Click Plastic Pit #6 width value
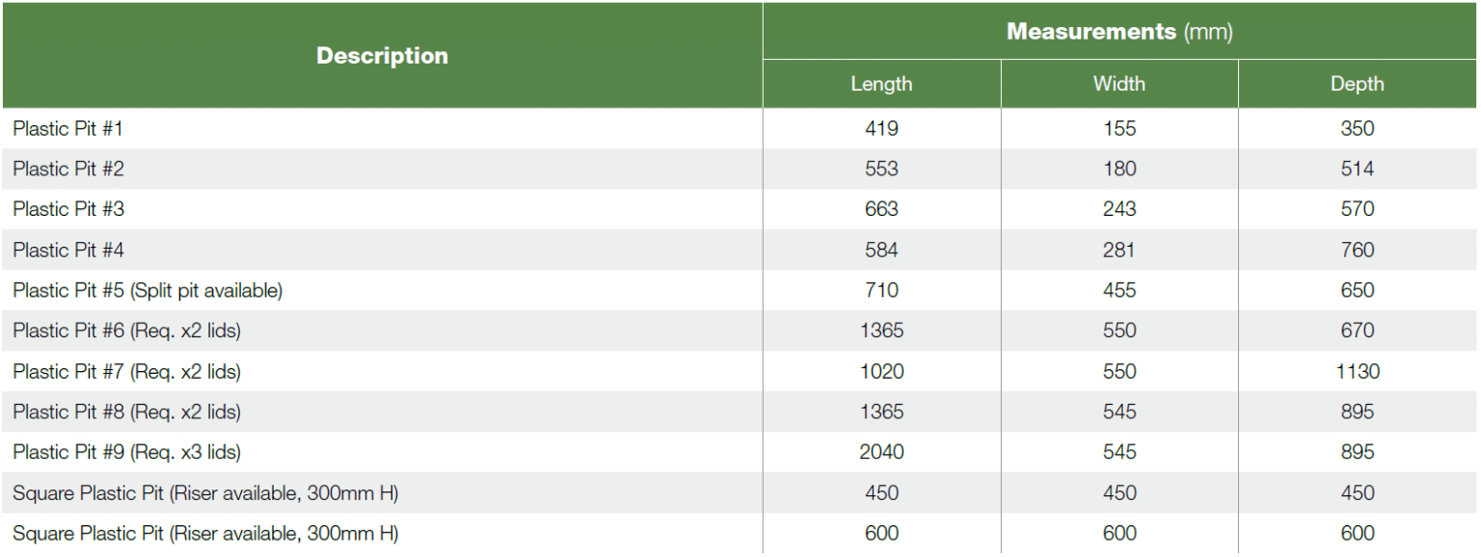Image resolution: width=1481 pixels, height=557 pixels. (x=1119, y=331)
